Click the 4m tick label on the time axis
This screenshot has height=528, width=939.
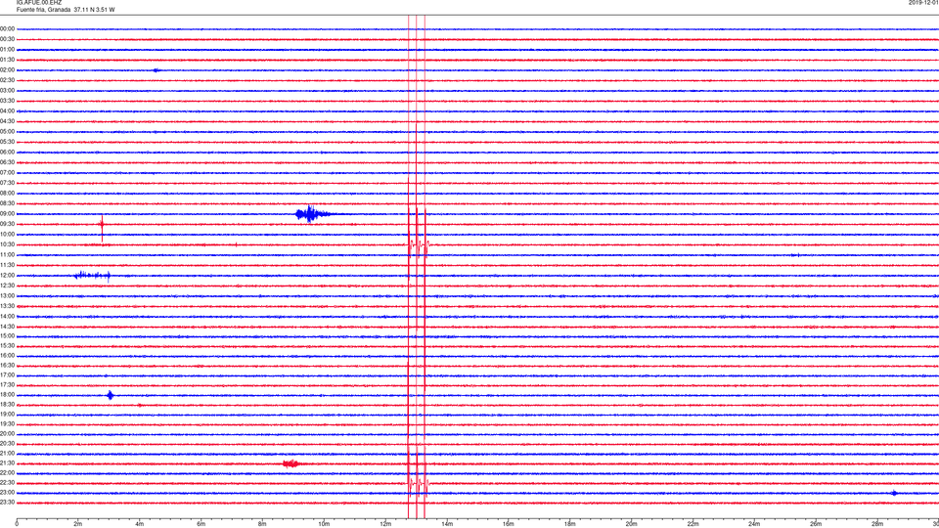(x=140, y=524)
